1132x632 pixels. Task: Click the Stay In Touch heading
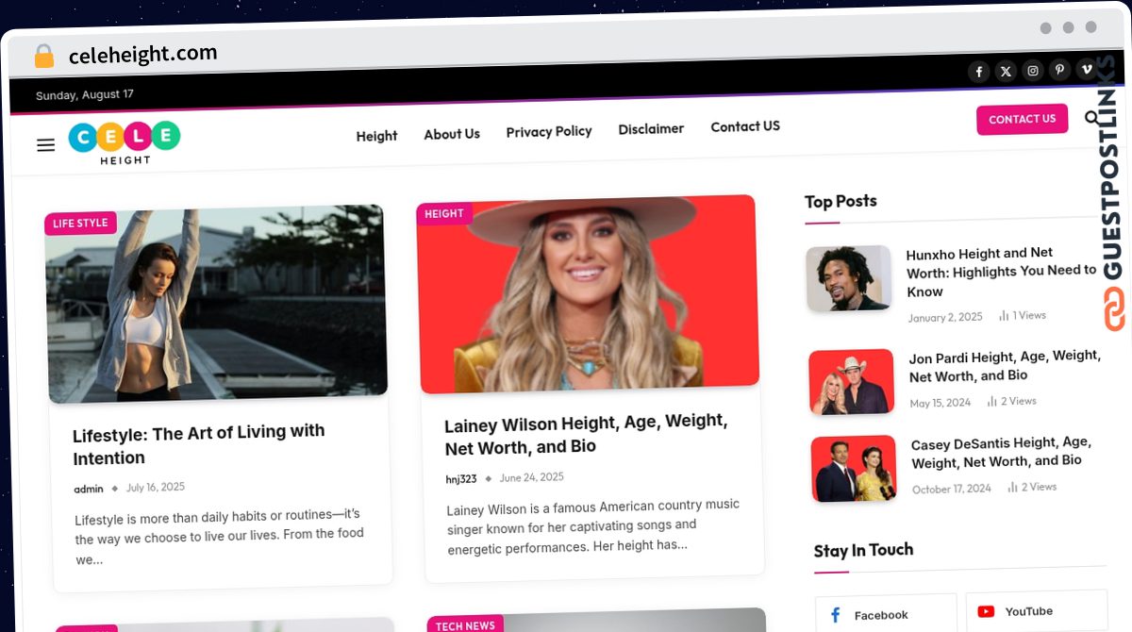(x=863, y=550)
